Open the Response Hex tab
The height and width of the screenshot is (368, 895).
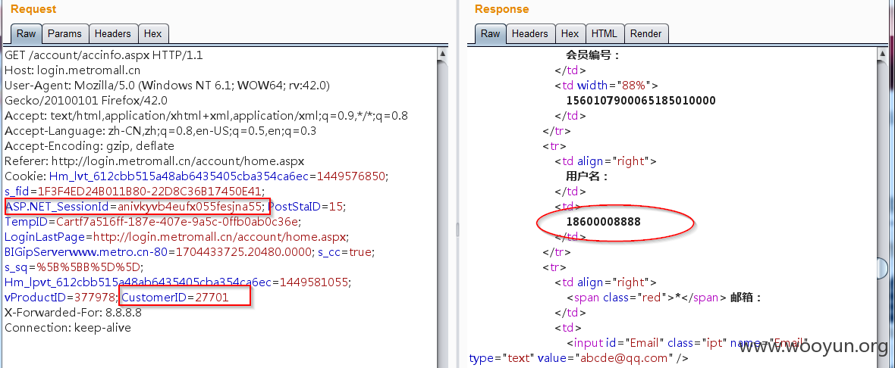point(570,33)
